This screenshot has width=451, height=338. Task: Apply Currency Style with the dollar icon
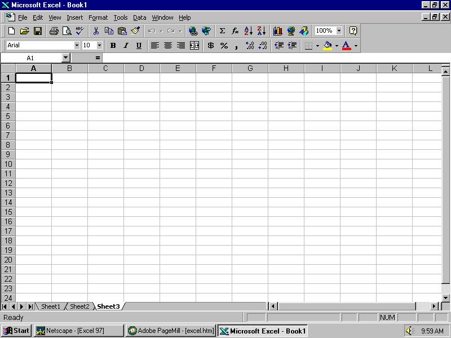210,46
